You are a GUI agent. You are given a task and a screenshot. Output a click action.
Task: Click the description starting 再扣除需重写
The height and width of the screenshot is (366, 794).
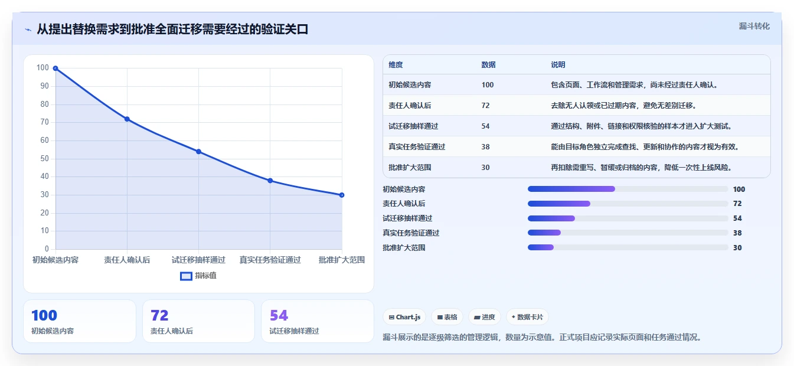(x=641, y=168)
